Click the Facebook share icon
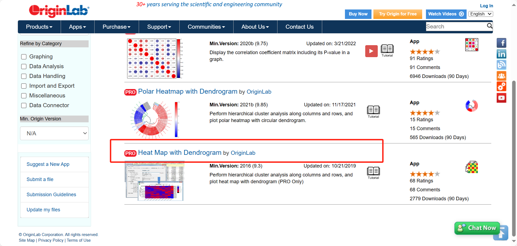 tap(501, 43)
